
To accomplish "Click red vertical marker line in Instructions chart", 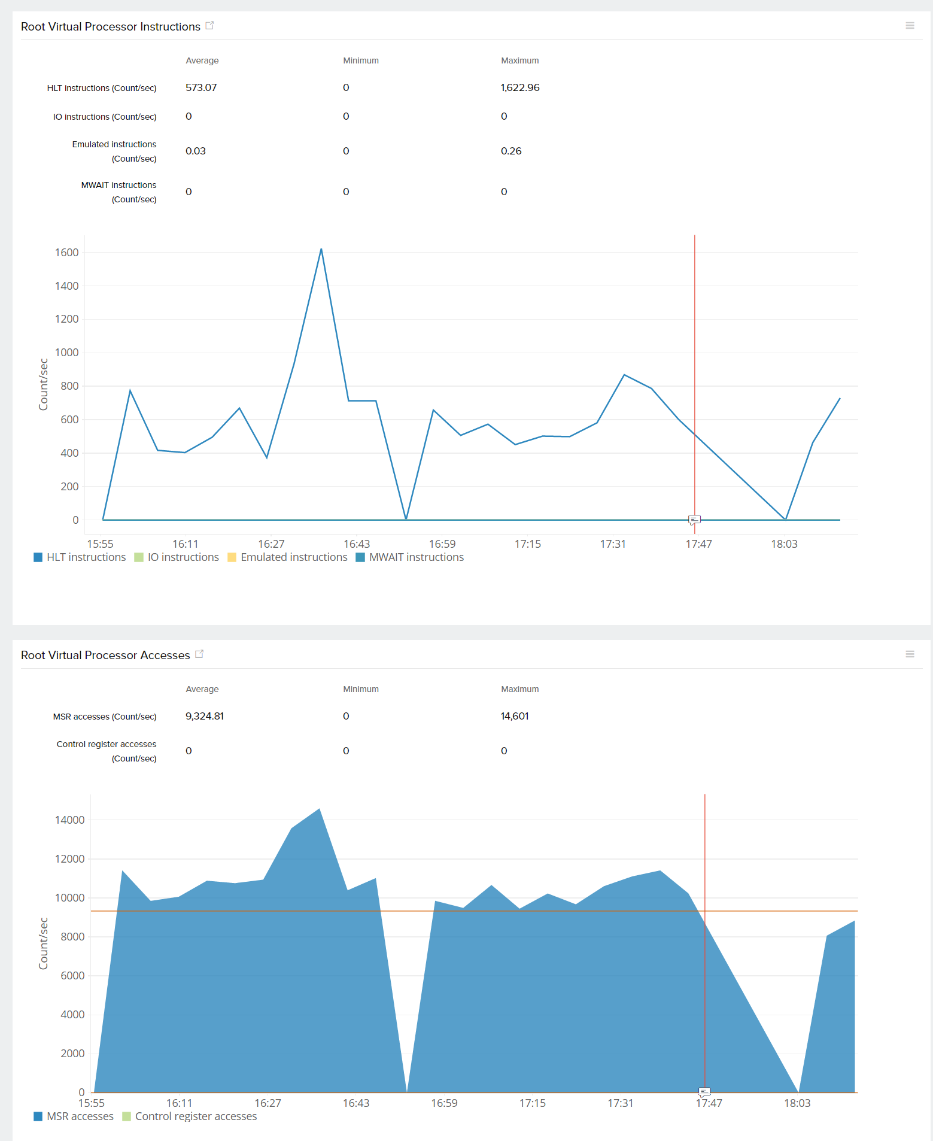I will point(694,359).
